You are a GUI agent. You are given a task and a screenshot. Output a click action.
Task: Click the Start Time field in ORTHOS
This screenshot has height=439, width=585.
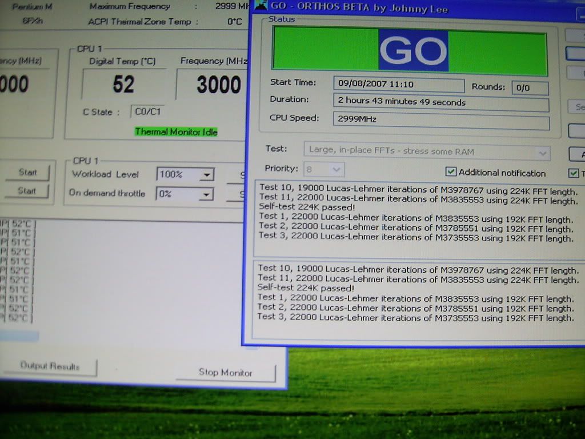click(x=399, y=85)
